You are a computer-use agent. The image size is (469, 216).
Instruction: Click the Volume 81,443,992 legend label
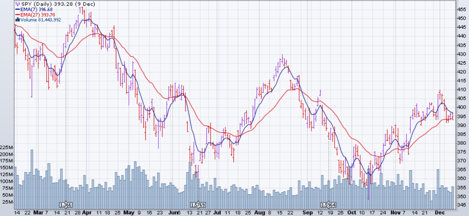pyautogui.click(x=41, y=20)
